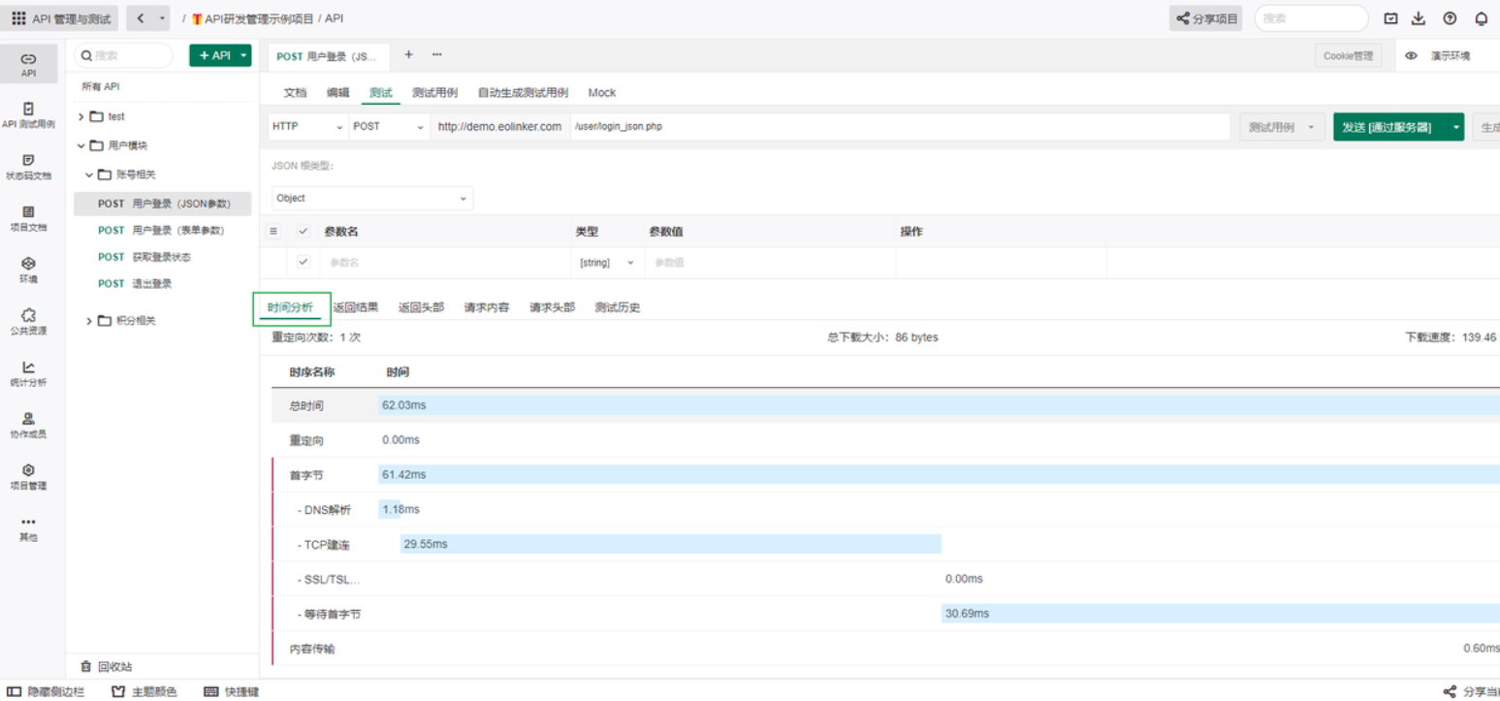
Task: Open 主题颜色 theme settings
Action: (x=144, y=691)
